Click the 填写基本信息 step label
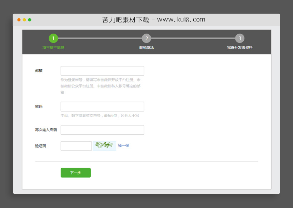Viewport: 293px width, 208px height. point(53,47)
